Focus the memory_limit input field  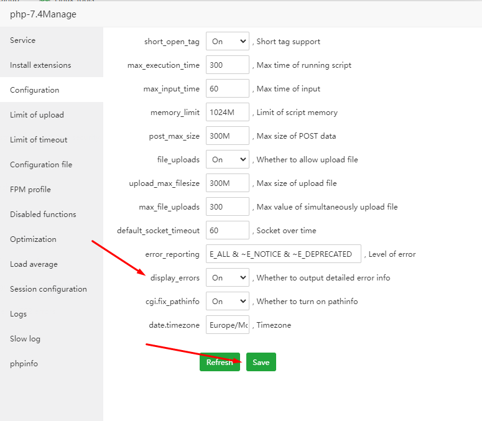click(227, 113)
